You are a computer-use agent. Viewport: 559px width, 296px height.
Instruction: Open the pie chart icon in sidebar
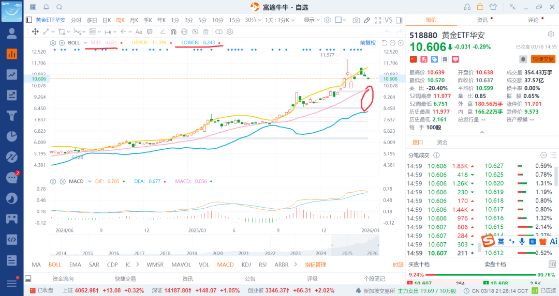click(12, 136)
